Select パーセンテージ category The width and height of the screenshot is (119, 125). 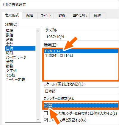pyautogui.click(x=20, y=57)
